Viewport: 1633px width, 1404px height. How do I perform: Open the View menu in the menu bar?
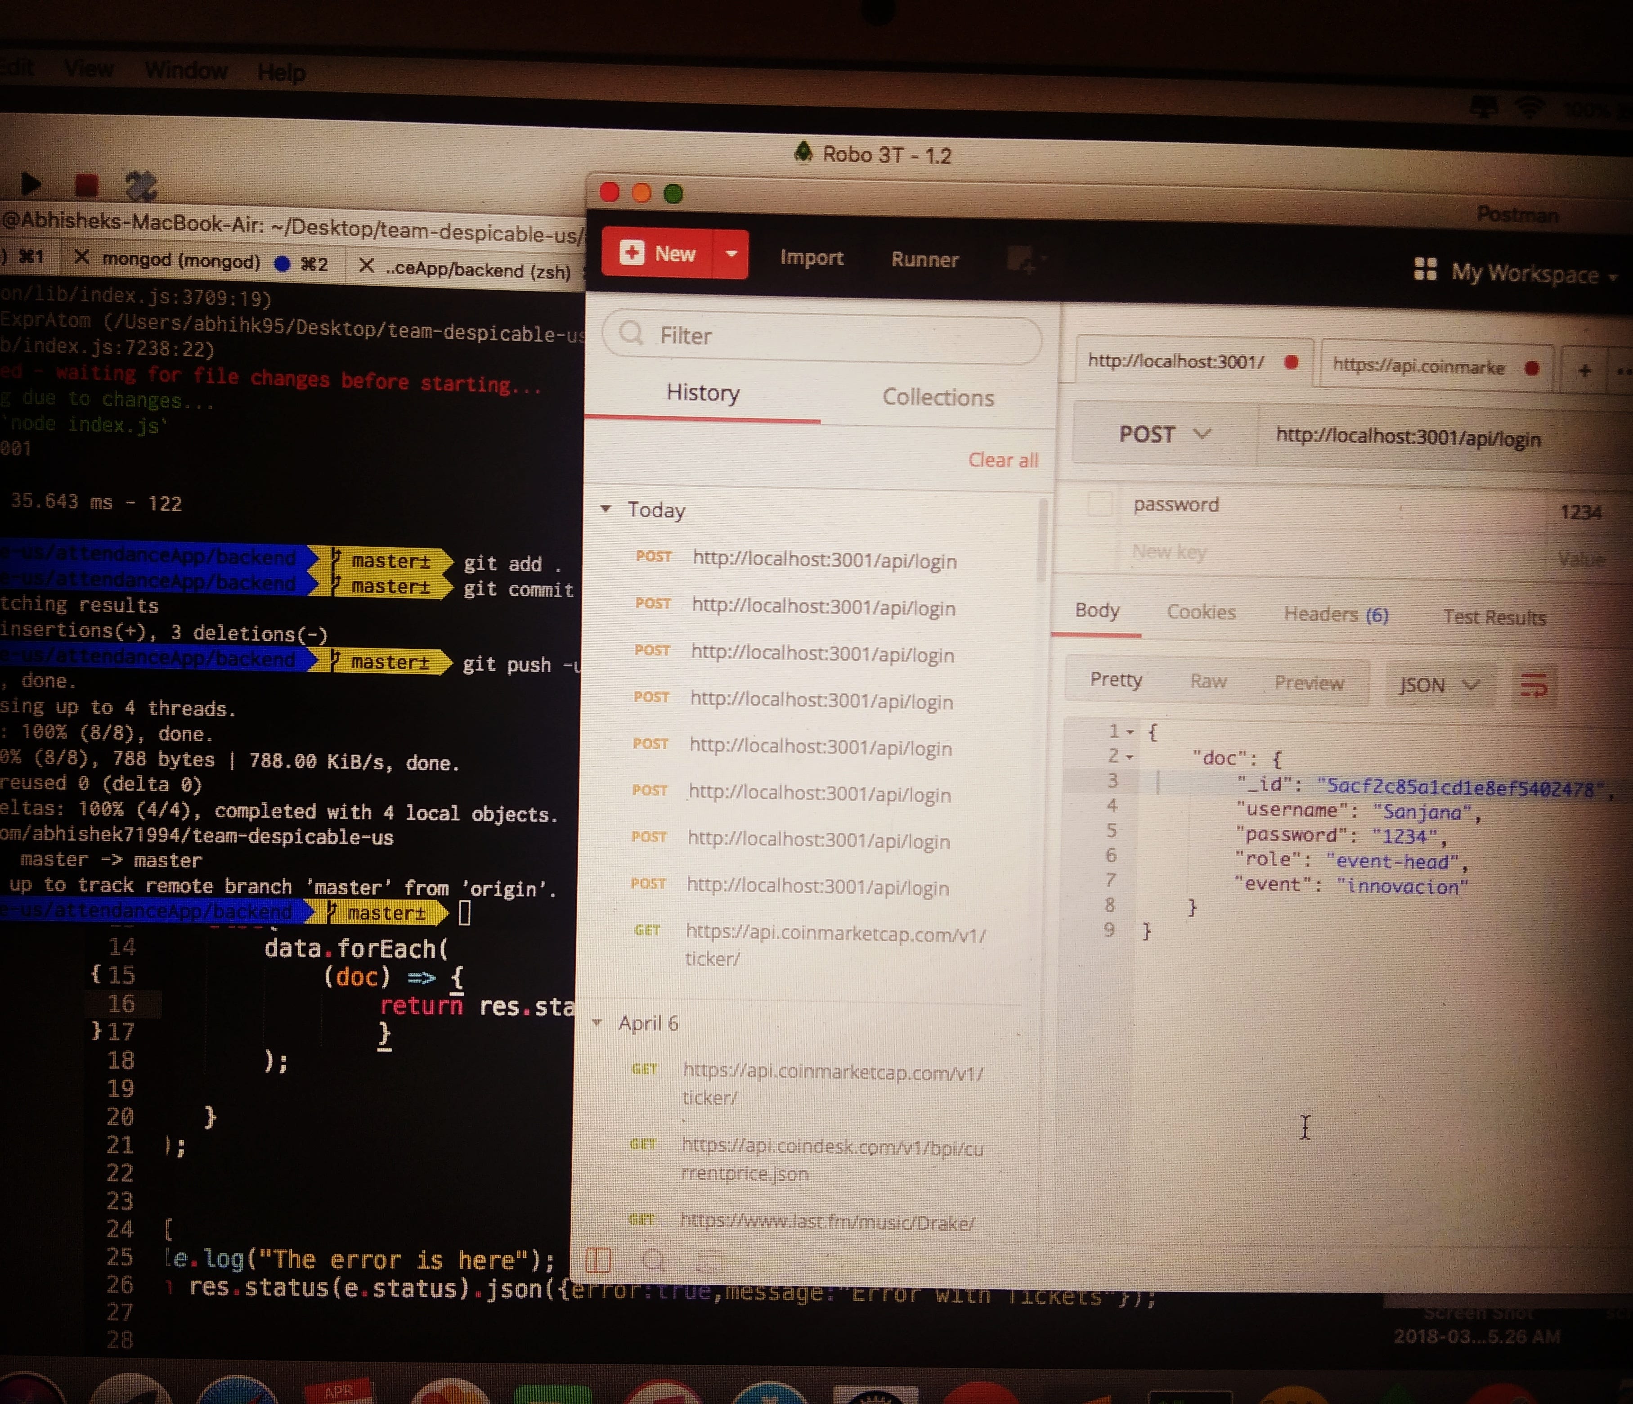coord(89,68)
